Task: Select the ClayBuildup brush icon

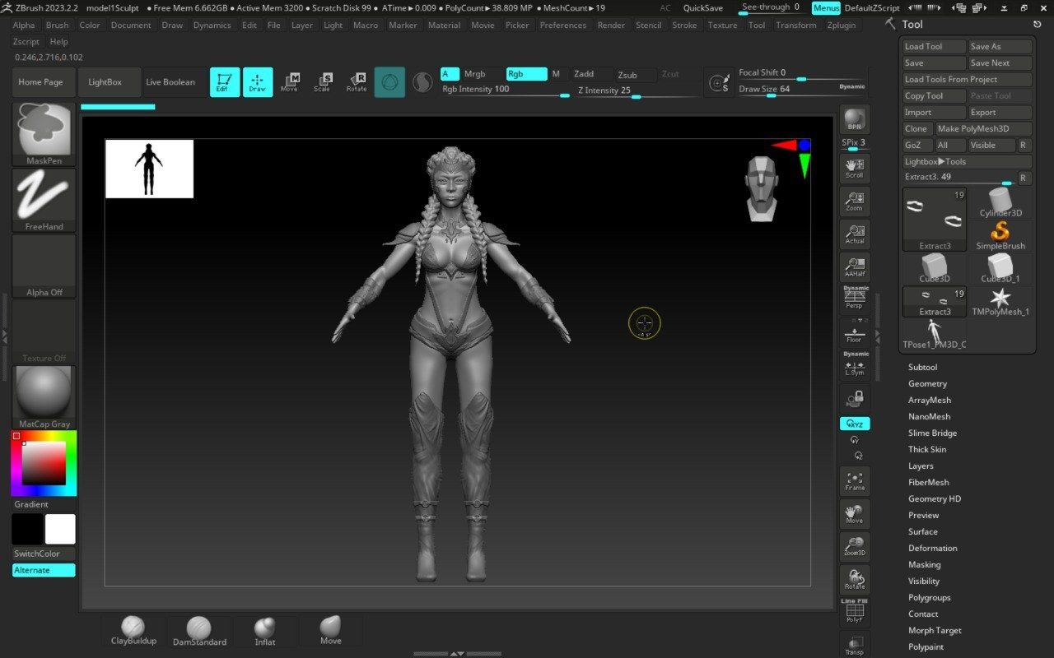Action: [x=133, y=630]
